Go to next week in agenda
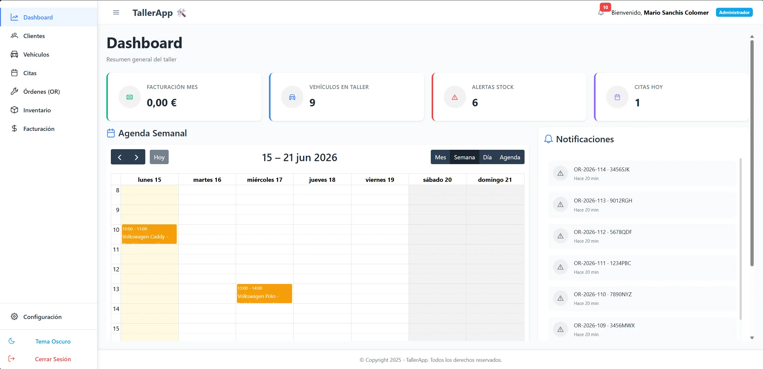 (137, 157)
